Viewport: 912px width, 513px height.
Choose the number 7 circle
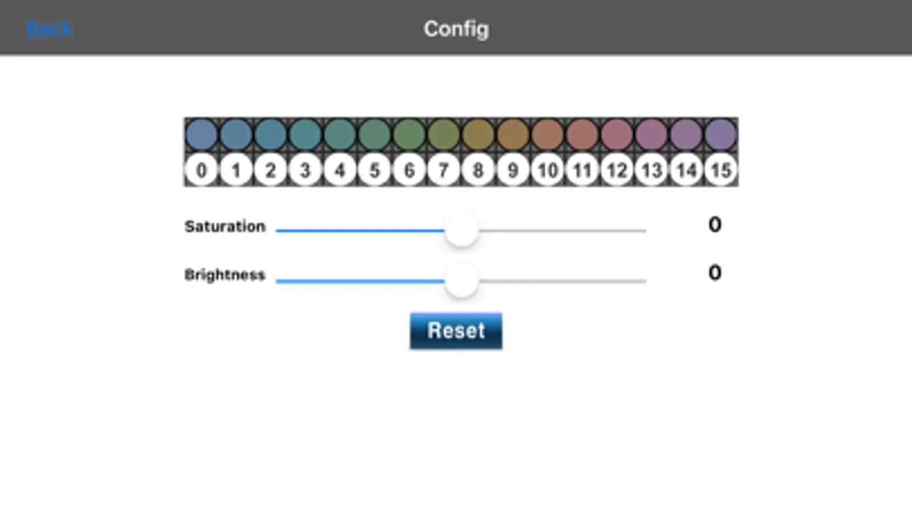click(444, 170)
